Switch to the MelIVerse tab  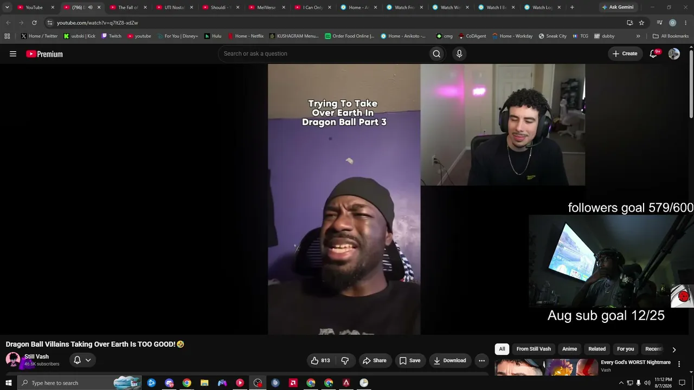pyautogui.click(x=266, y=8)
